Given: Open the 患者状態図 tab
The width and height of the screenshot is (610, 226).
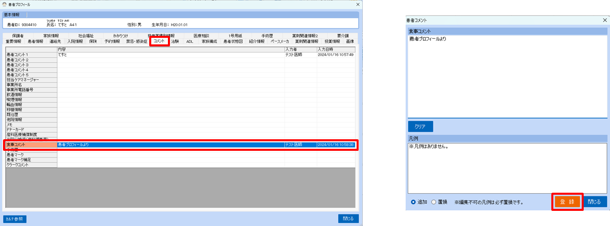Looking at the screenshot, I should tap(233, 42).
